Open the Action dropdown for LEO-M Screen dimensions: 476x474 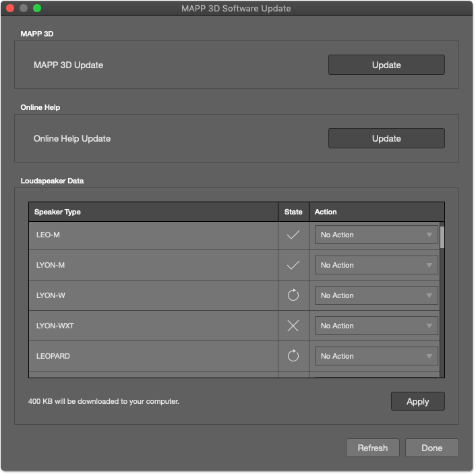[376, 235]
